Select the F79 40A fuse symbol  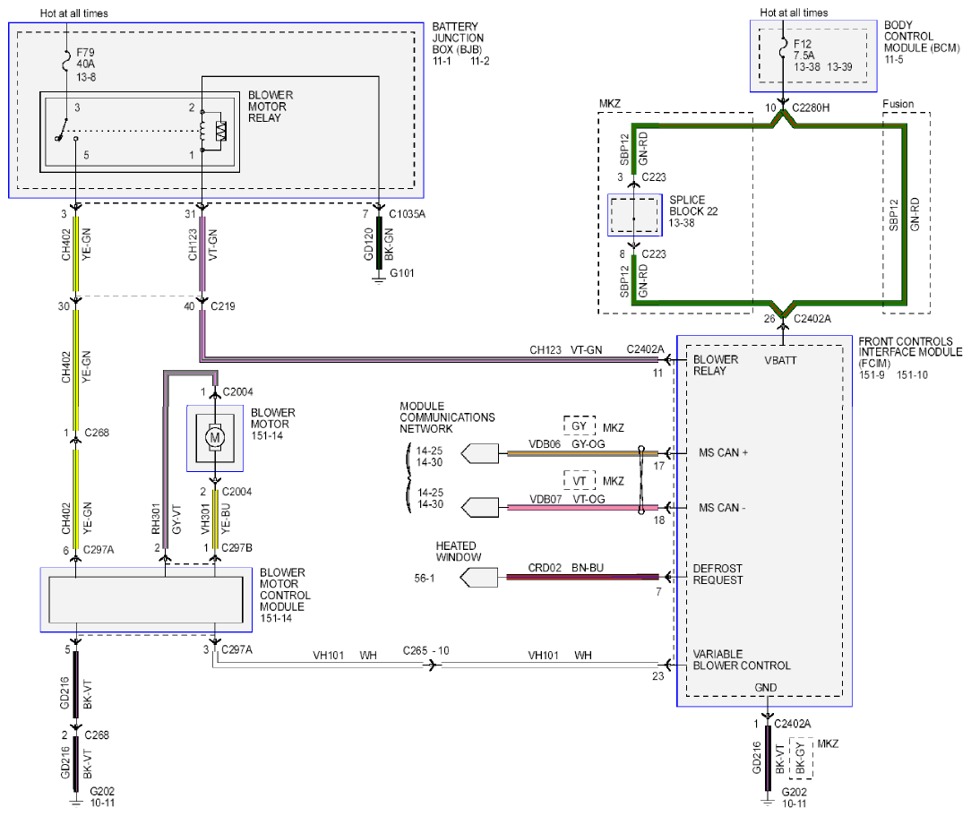click(x=66, y=62)
